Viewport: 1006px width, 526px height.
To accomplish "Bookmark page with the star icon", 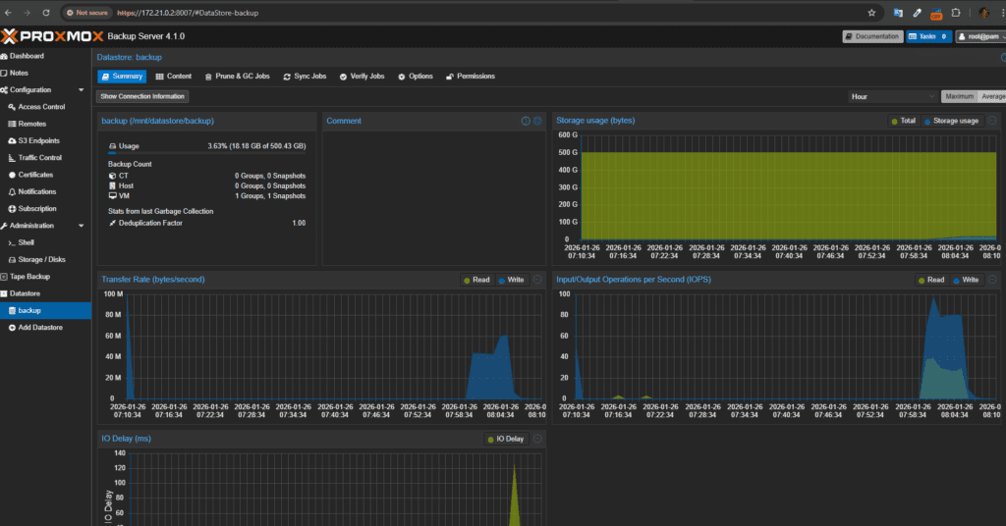I will pos(871,13).
